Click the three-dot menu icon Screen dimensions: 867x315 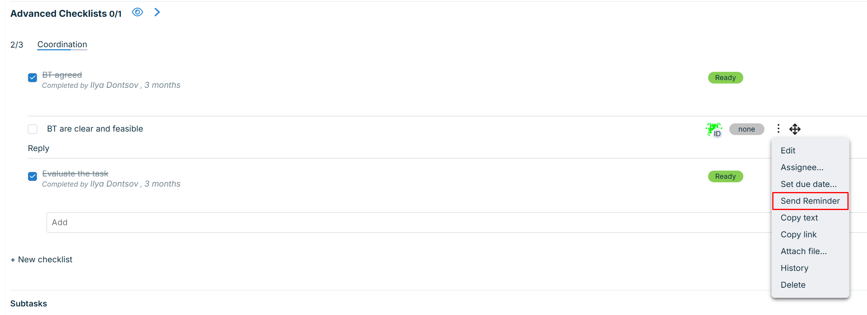[x=779, y=128]
